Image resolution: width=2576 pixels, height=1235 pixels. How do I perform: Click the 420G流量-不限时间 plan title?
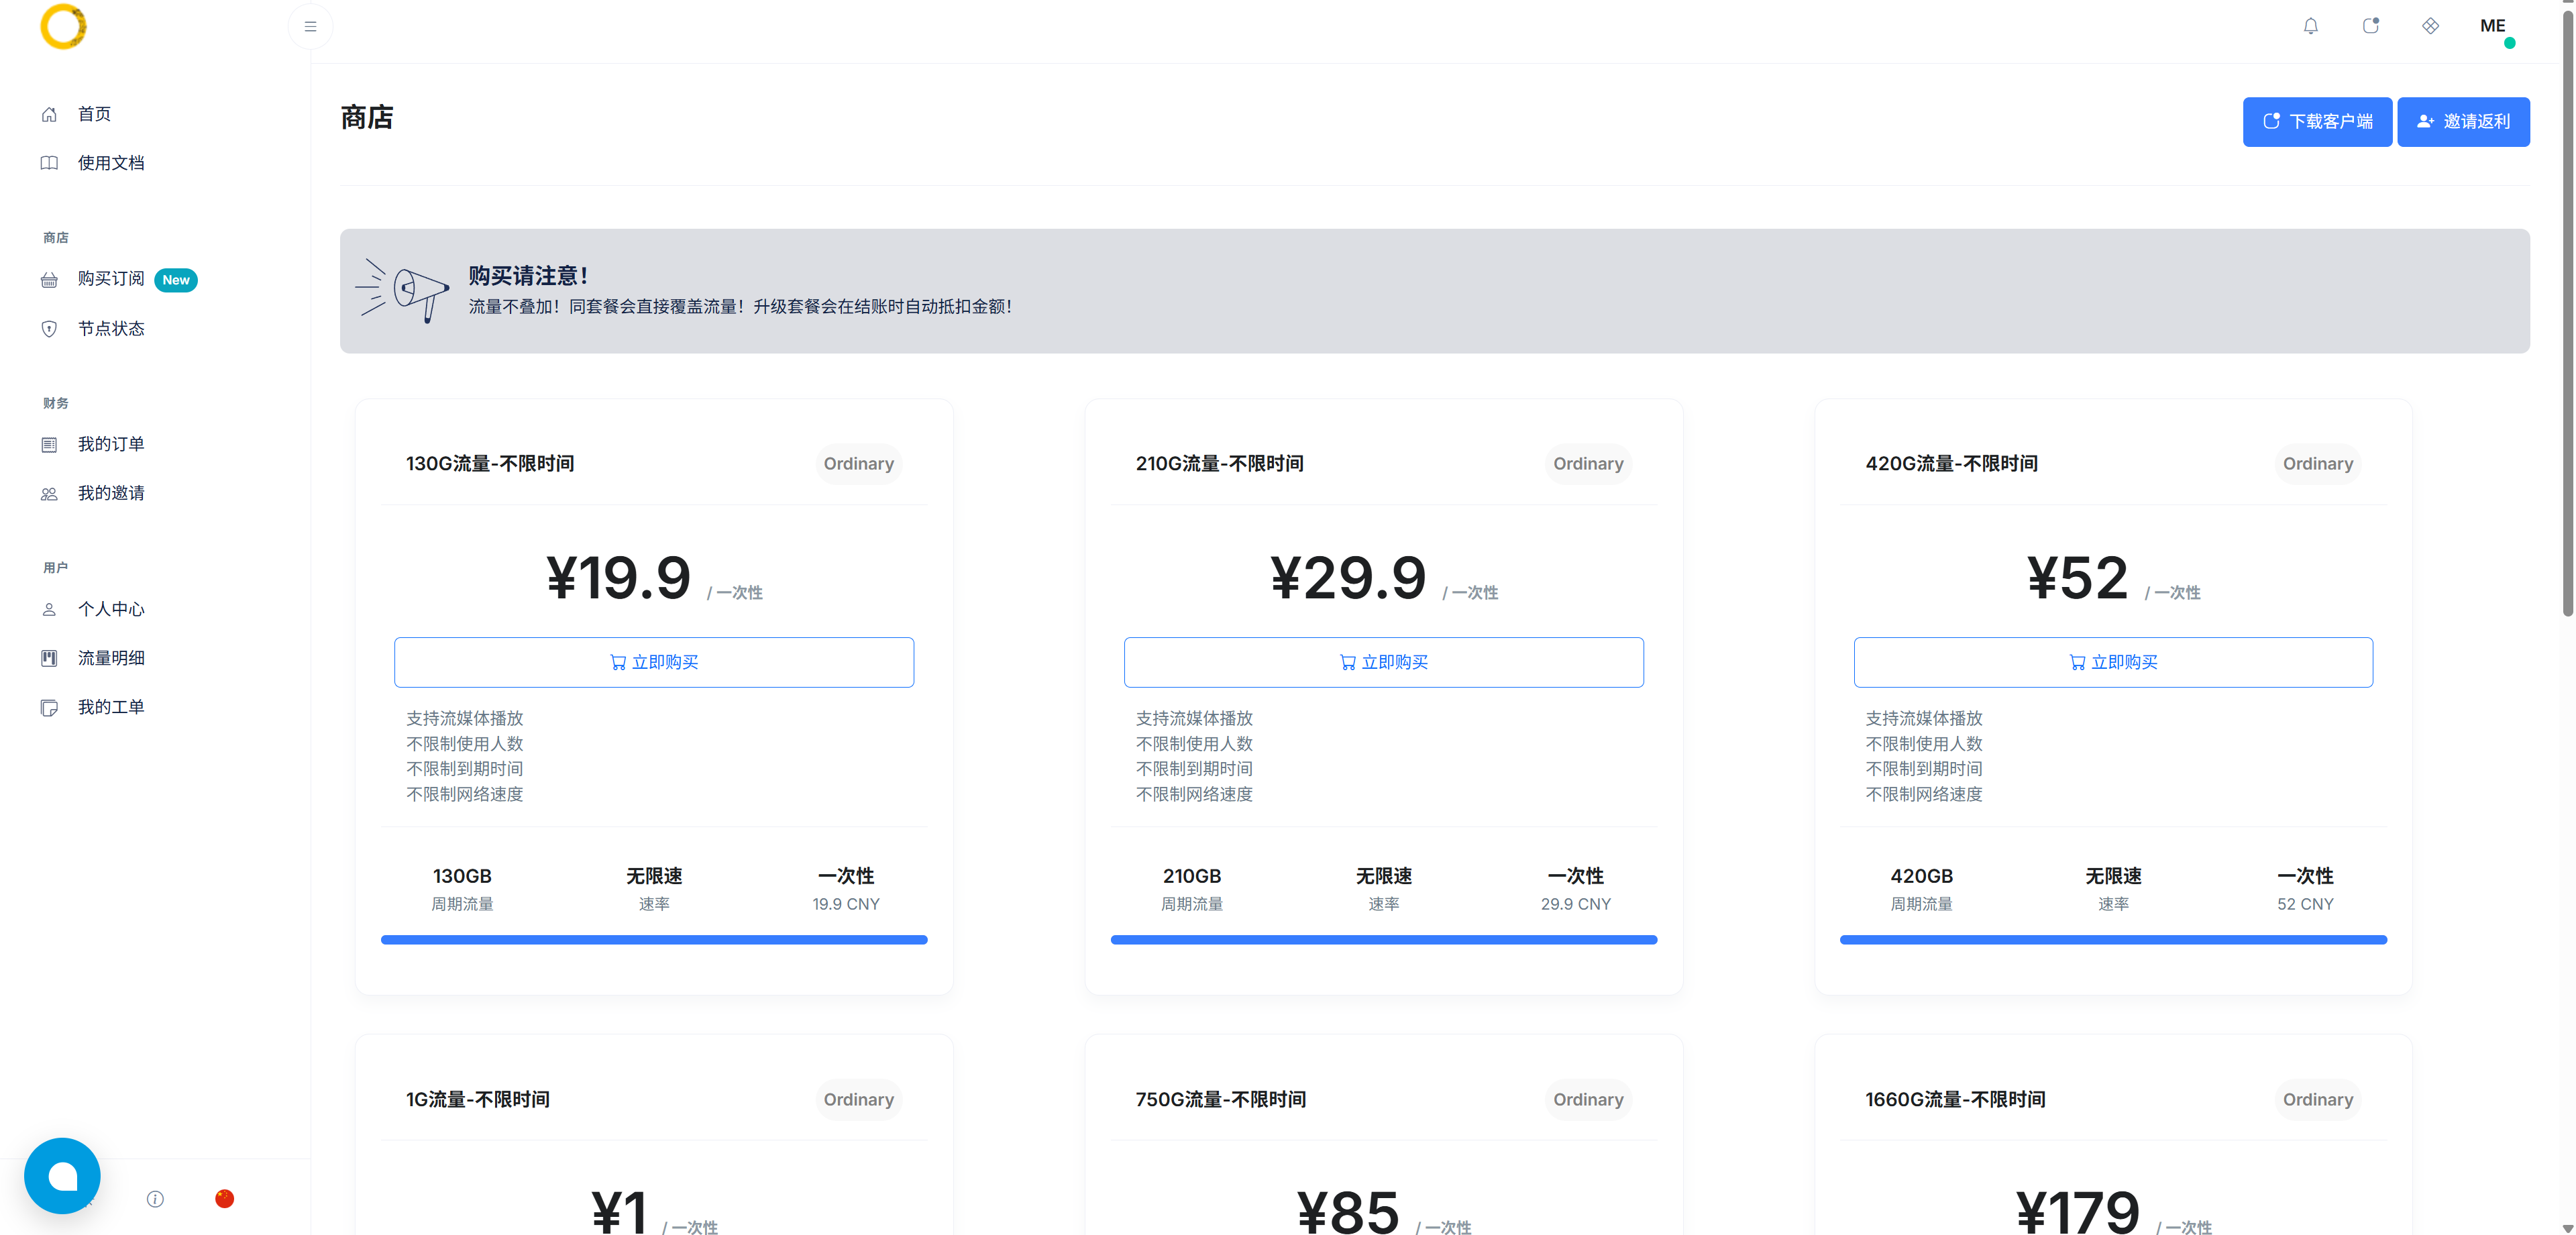click(1951, 464)
